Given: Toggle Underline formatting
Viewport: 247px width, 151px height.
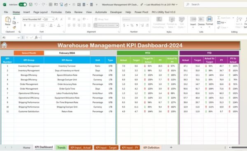Looking at the screenshot, I should click(x=34, y=25).
